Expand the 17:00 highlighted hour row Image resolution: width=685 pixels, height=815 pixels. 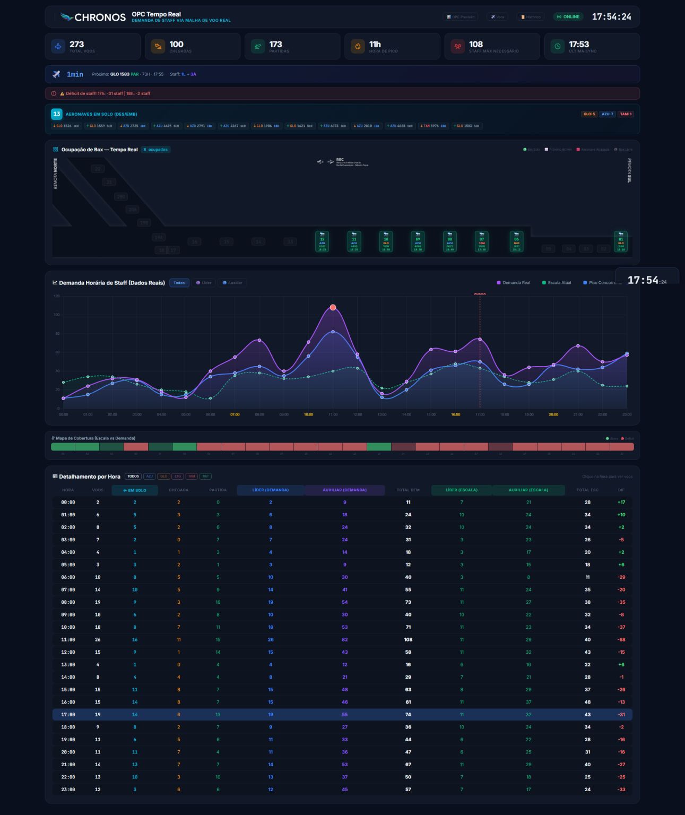(x=342, y=715)
